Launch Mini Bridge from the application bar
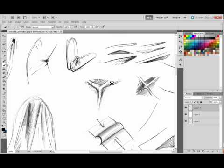 click(x=19, y=17)
